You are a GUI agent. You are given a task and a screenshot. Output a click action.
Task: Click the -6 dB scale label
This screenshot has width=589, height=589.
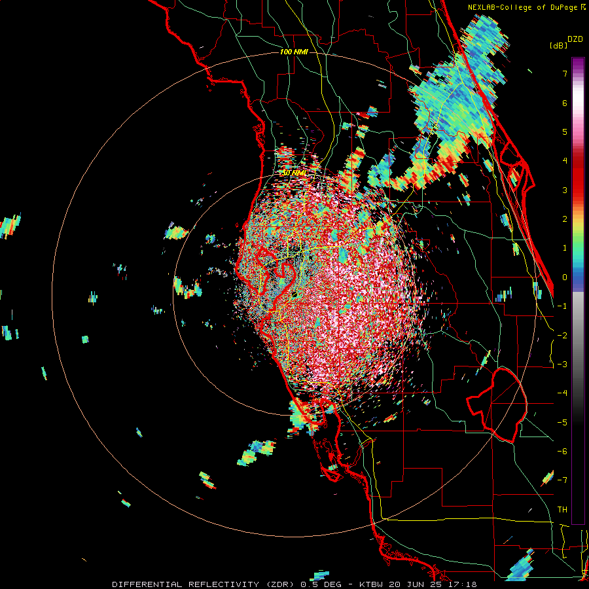562,452
